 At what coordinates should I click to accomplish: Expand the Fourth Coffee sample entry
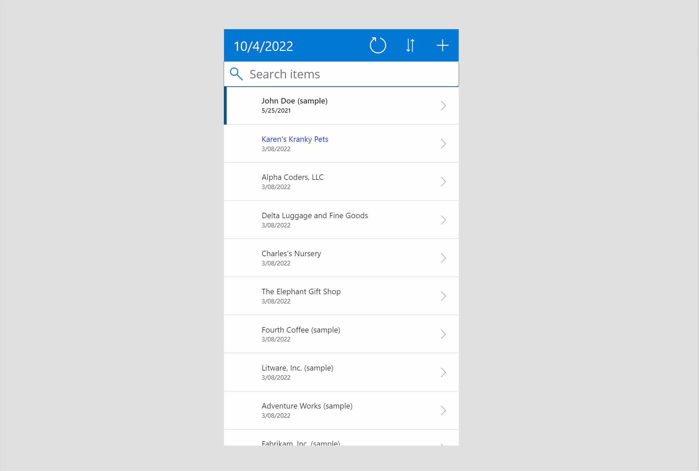pyautogui.click(x=444, y=333)
